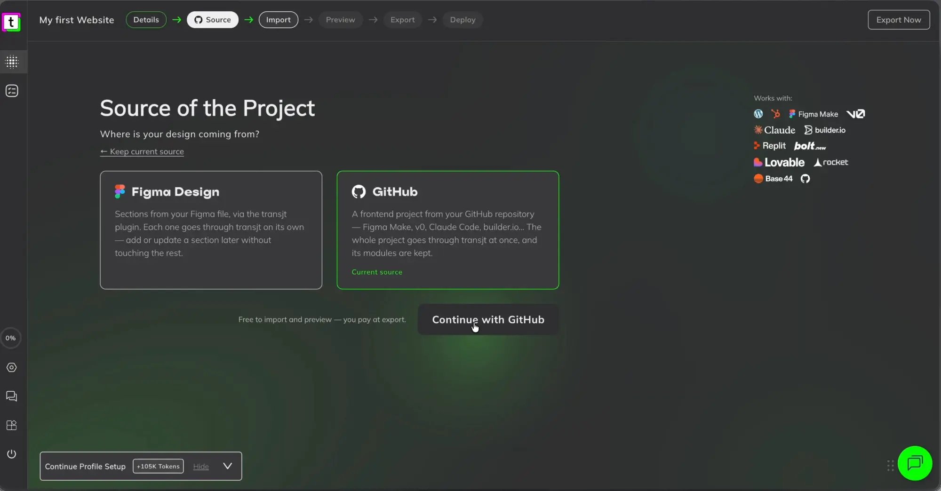Viewport: 941px width, 491px height.
Task: Go to the Details step
Action: (146, 20)
